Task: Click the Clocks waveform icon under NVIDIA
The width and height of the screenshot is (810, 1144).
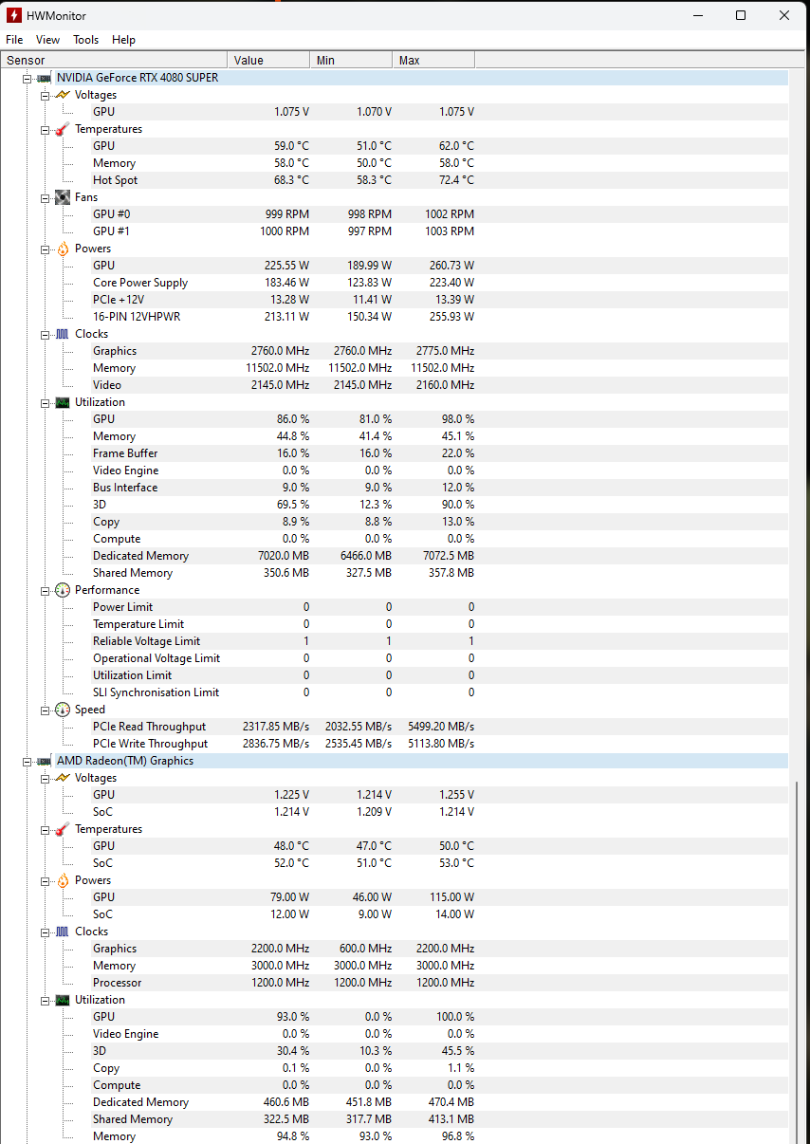Action: coord(63,334)
